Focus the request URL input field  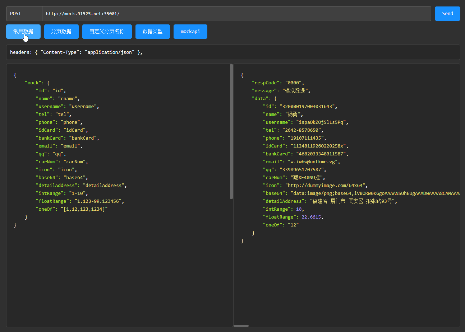point(236,14)
